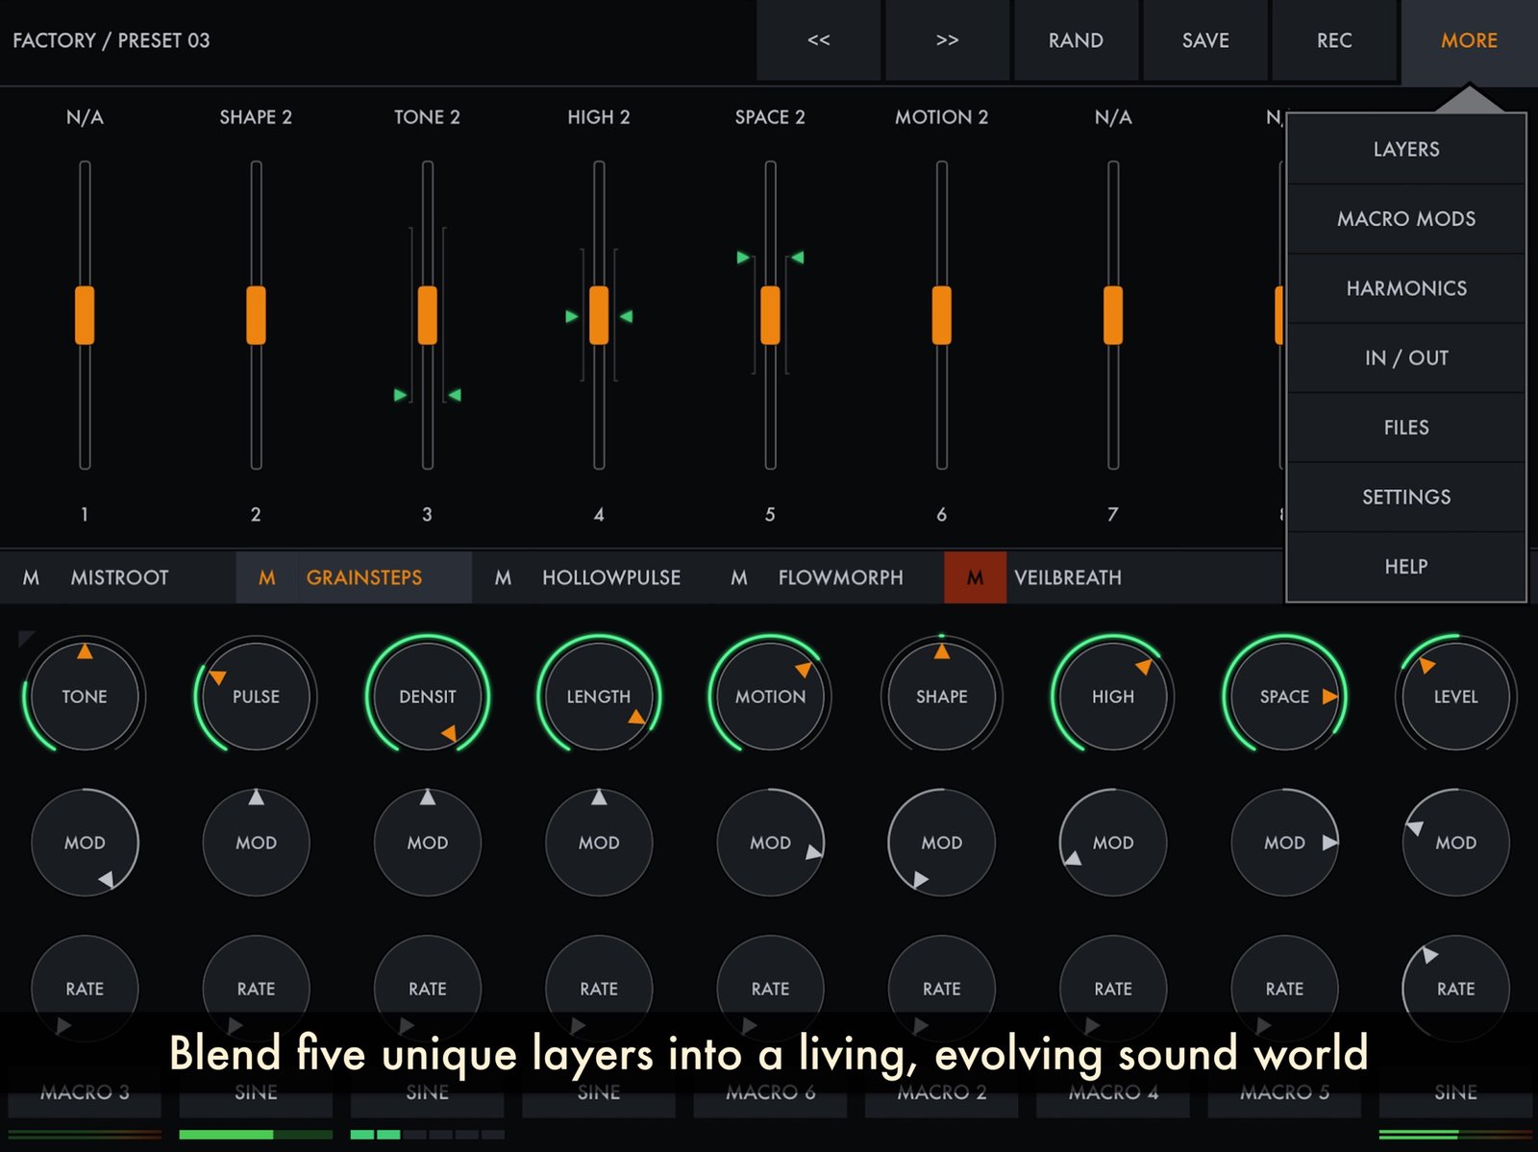This screenshot has width=1538, height=1152.
Task: Start recording with REC
Action: click(1334, 40)
